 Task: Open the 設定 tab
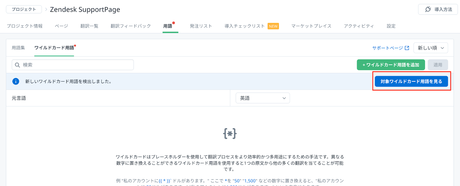pos(391,26)
